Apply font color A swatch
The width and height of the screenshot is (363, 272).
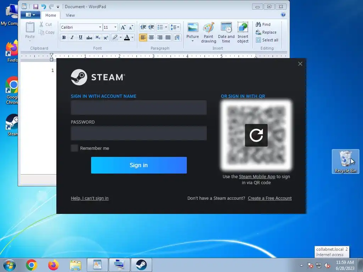pos(127,38)
